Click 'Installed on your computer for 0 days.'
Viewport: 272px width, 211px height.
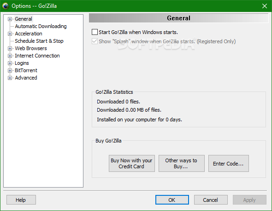click(x=140, y=120)
